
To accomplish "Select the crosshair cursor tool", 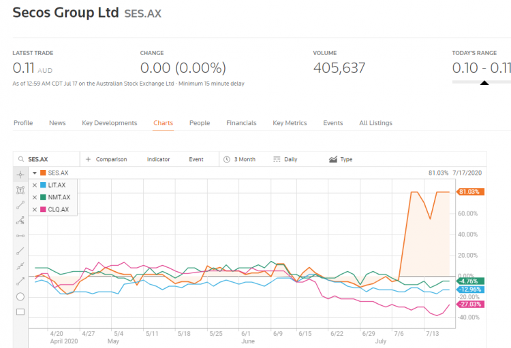I will (20, 175).
